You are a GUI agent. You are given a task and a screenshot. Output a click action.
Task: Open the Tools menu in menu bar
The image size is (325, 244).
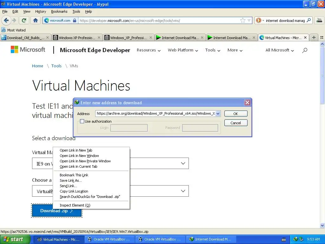(x=76, y=11)
